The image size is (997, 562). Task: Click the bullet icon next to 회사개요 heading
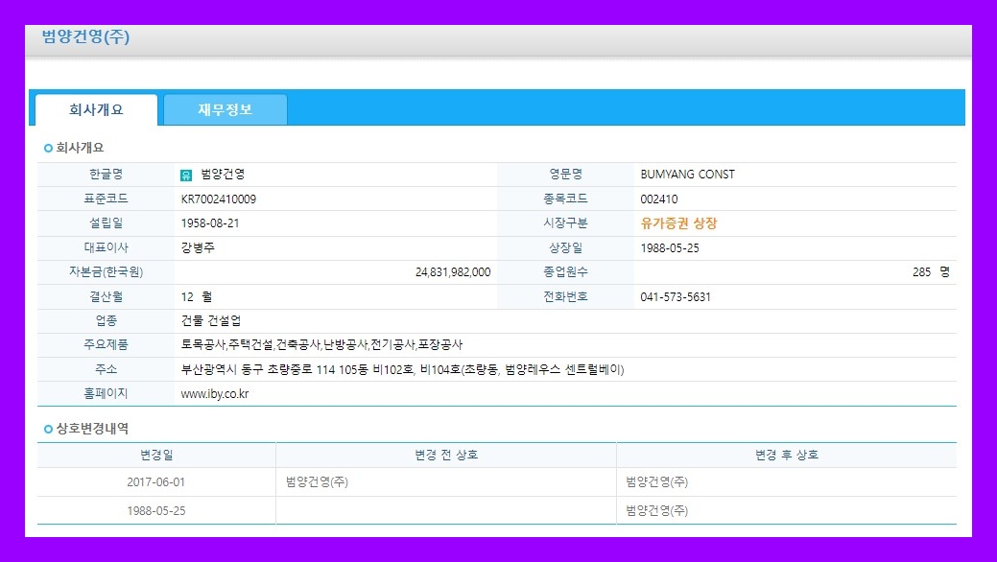click(48, 148)
